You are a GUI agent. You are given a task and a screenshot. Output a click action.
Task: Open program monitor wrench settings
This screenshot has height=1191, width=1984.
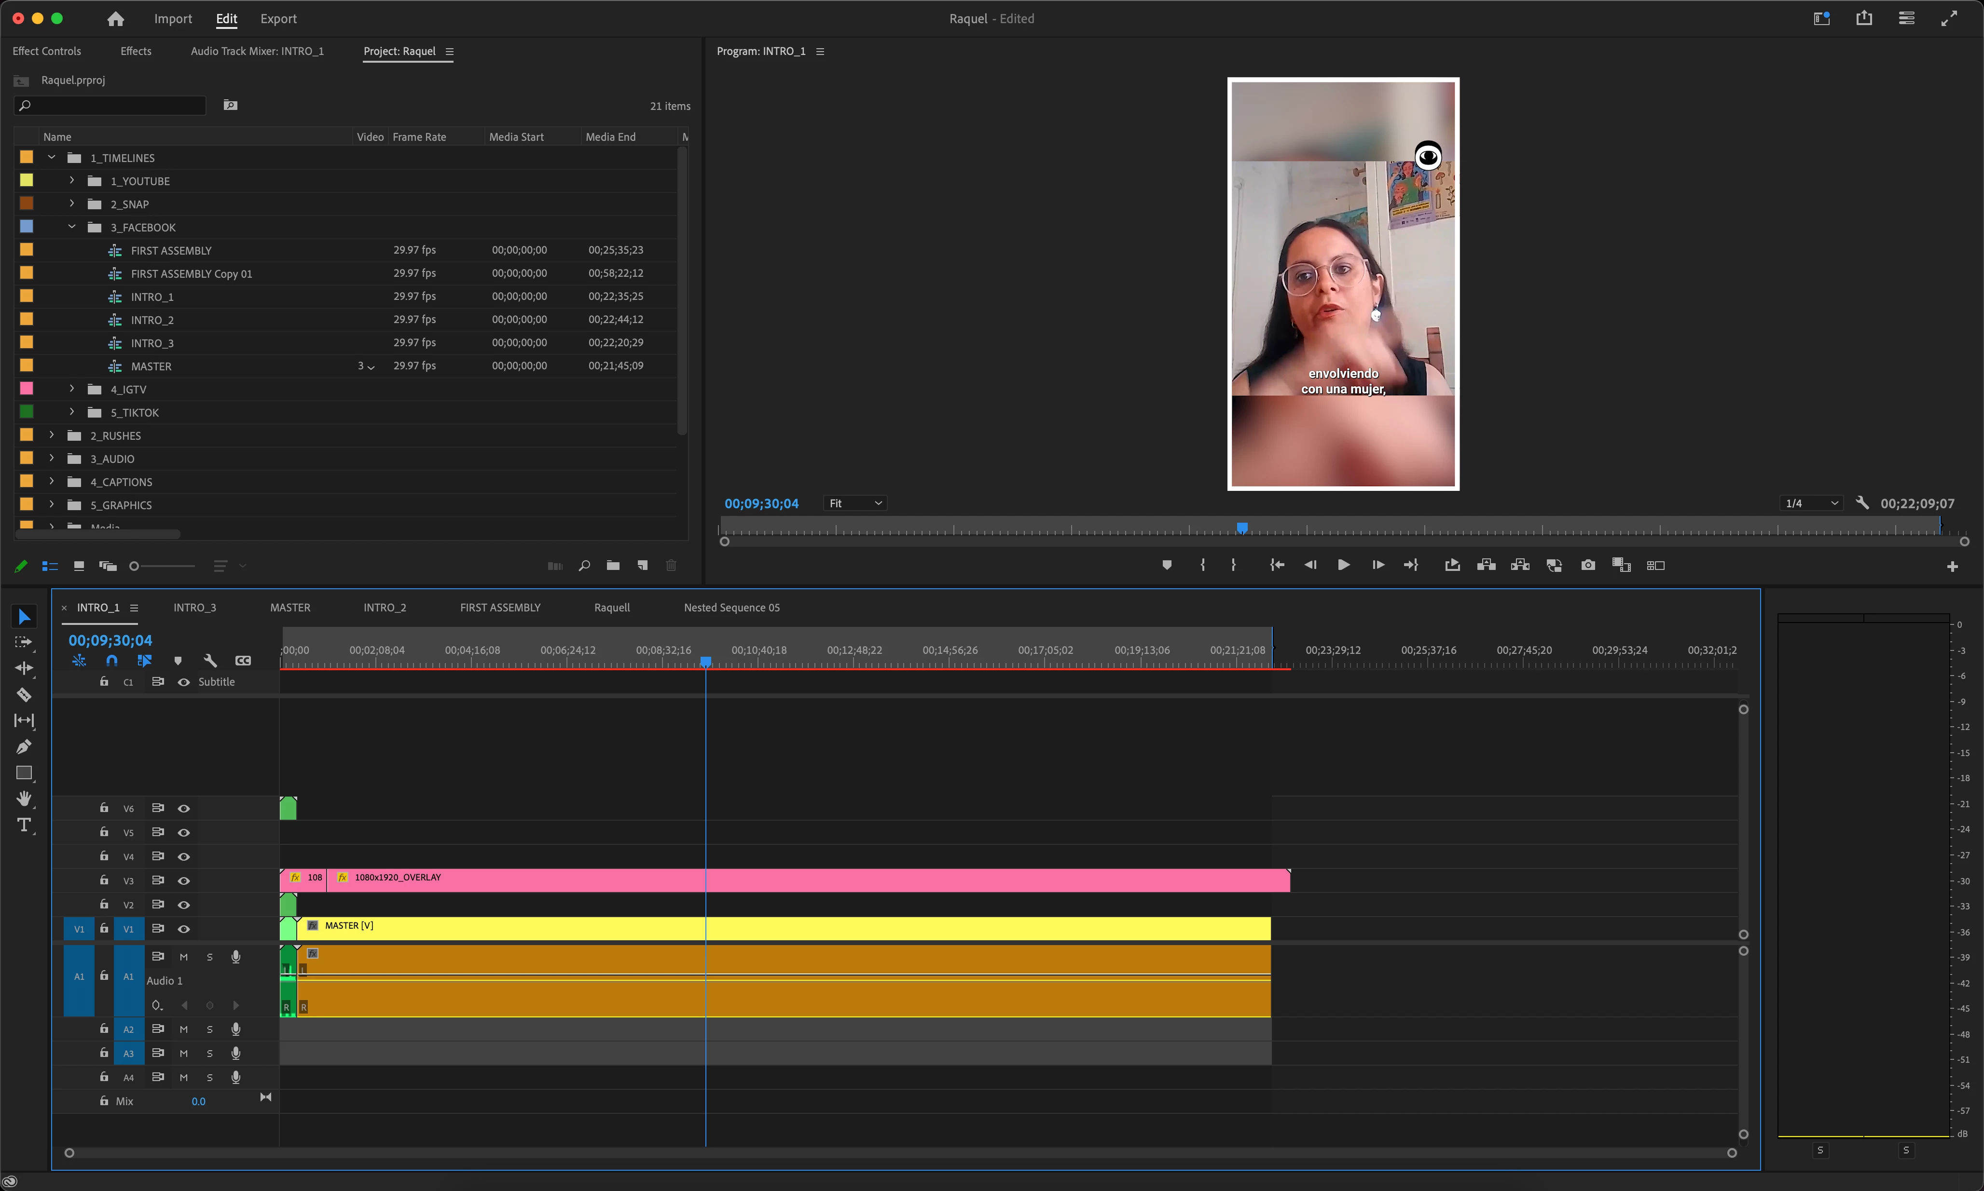[x=1862, y=503]
